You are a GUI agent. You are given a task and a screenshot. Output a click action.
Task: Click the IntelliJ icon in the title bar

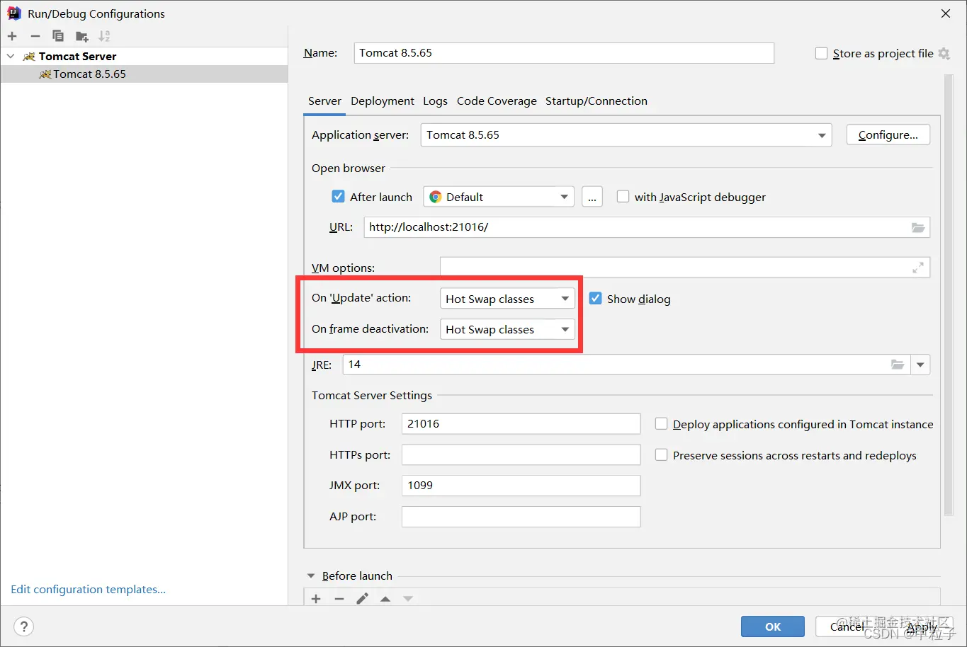point(13,13)
